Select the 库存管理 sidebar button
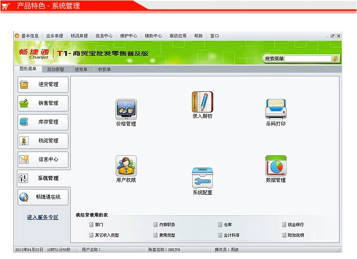 coord(43,122)
